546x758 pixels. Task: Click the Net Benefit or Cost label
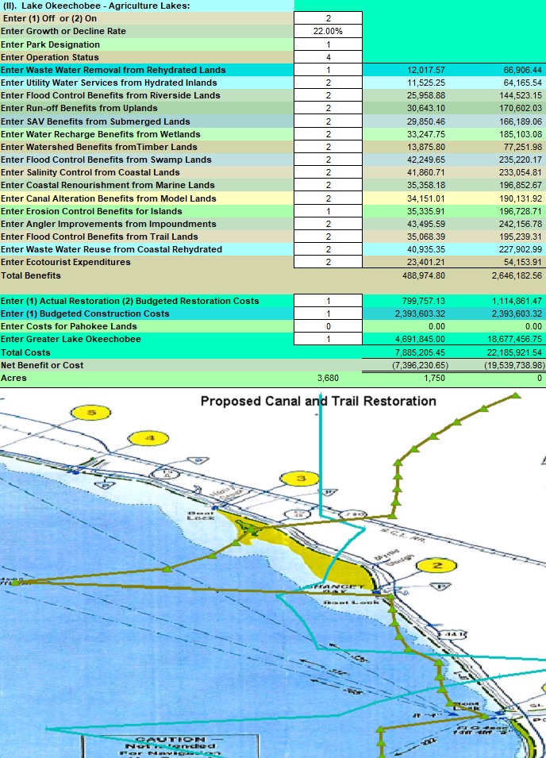pos(41,365)
